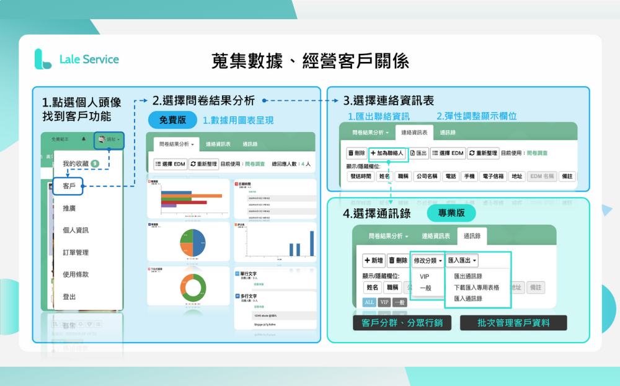Click 問卷調查 link in step 3 panel
Viewport: 620px width, 386px height.
537,153
